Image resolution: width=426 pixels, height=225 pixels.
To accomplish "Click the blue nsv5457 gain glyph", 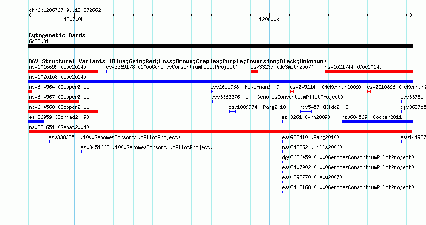I will pos(306,112).
